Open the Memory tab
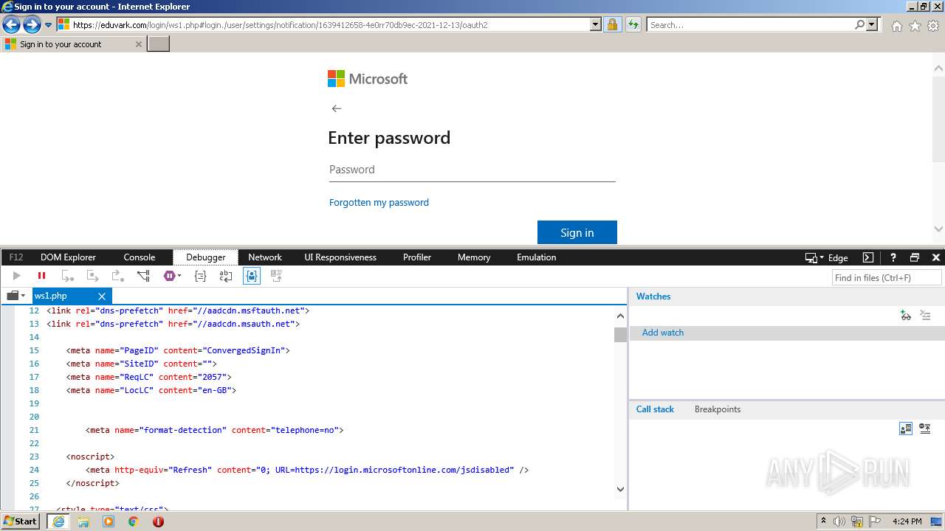Image resolution: width=945 pixels, height=531 pixels. click(474, 257)
